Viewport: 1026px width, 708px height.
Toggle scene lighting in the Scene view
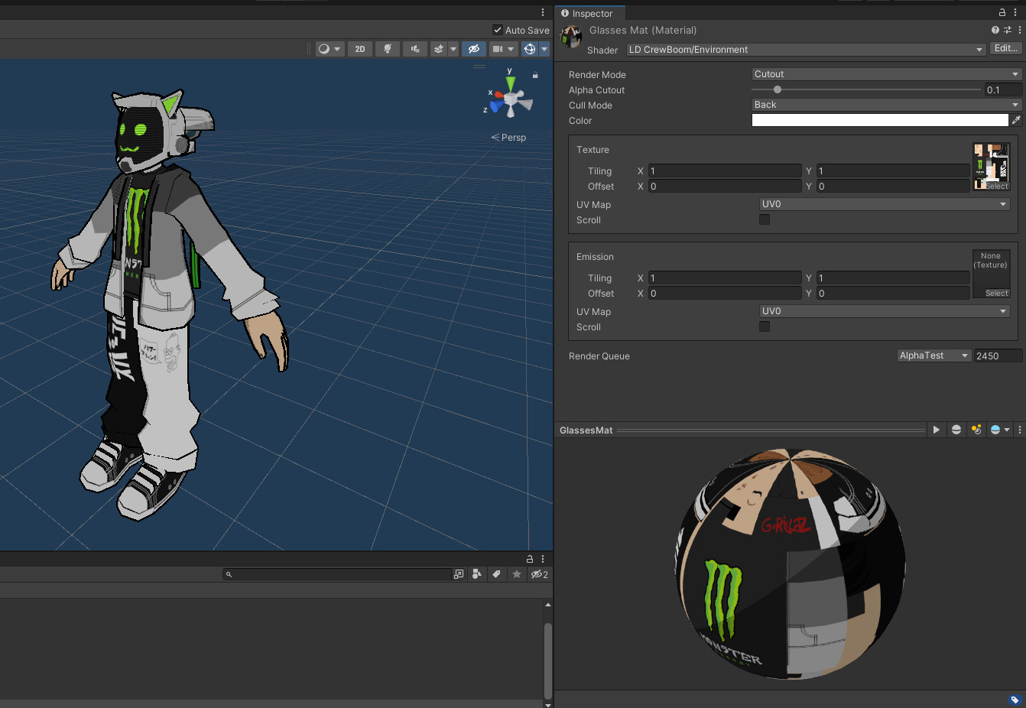[x=387, y=48]
